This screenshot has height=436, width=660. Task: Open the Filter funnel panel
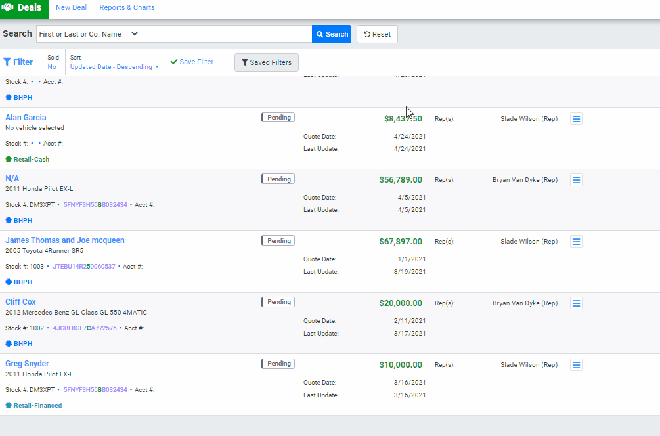pyautogui.click(x=18, y=62)
